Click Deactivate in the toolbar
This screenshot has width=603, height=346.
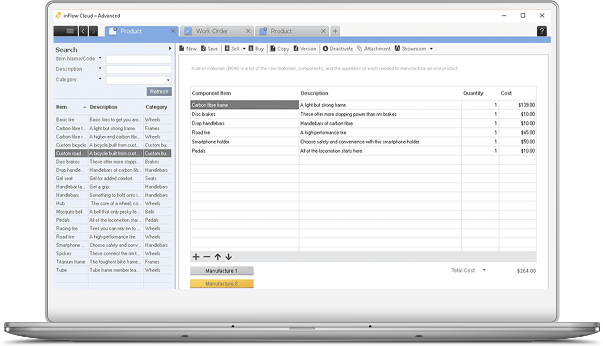[x=337, y=49]
